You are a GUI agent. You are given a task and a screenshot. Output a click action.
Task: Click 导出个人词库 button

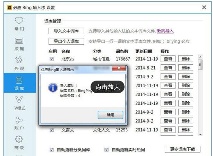(66, 41)
